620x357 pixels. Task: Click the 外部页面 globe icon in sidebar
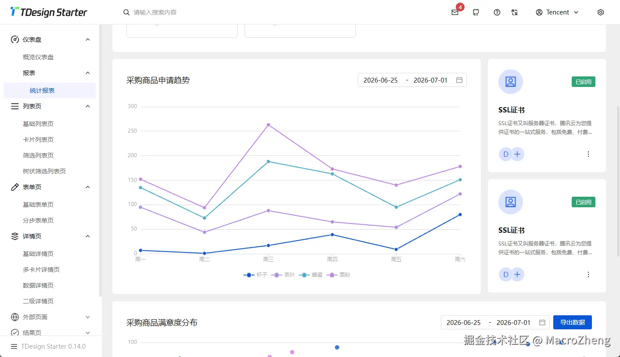(15, 317)
